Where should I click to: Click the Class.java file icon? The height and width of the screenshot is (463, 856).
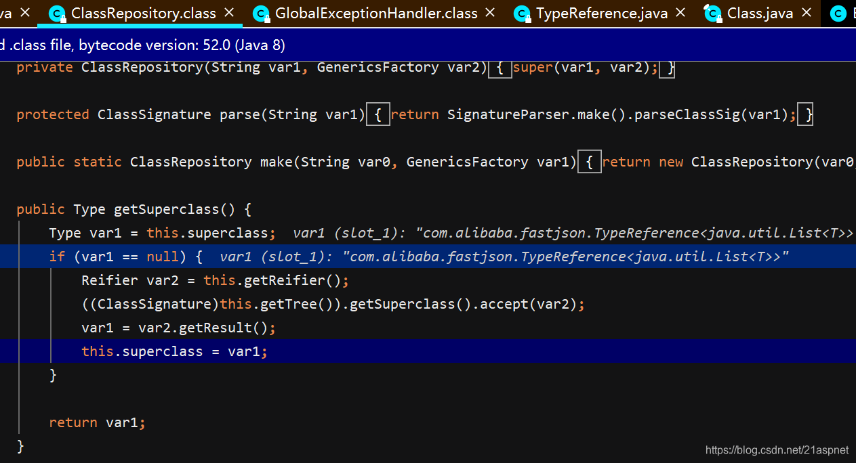coord(713,13)
